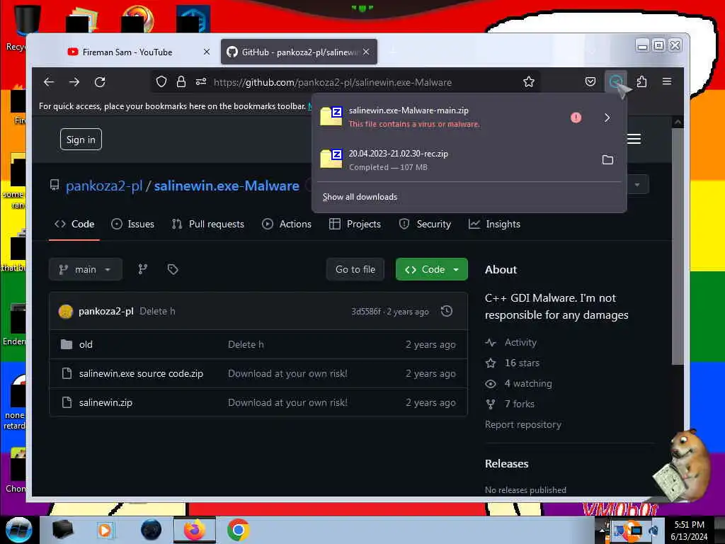This screenshot has height=544, width=725.
Task: Click Show all downloads
Action: click(360, 197)
